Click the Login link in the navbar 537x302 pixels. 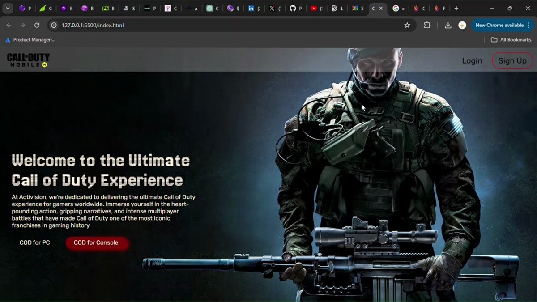coord(472,61)
